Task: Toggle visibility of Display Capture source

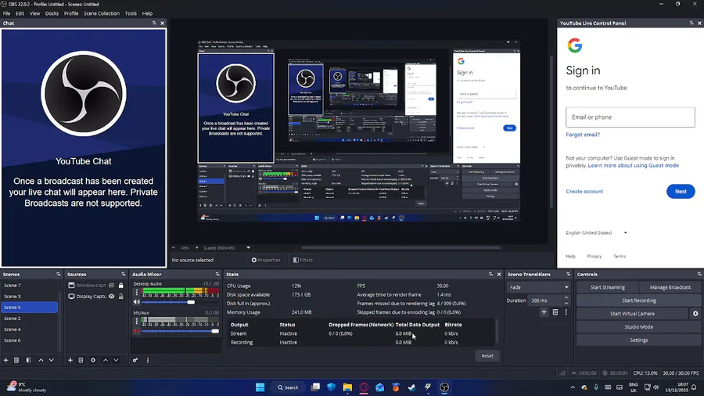Action: tap(112, 297)
